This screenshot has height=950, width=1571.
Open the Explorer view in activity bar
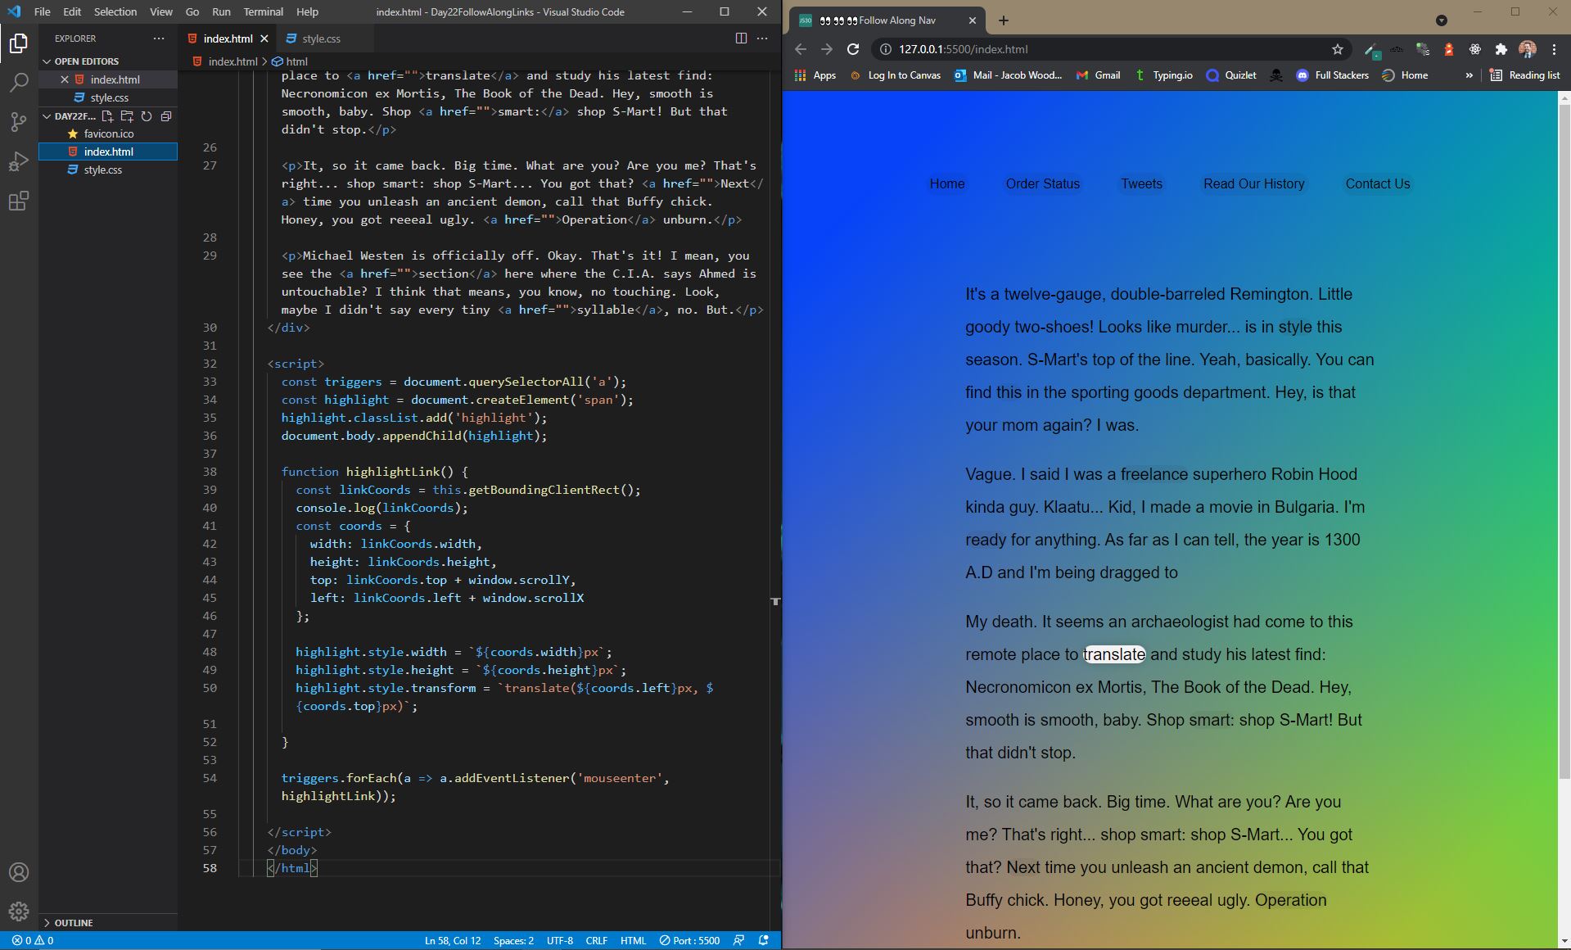[x=18, y=43]
